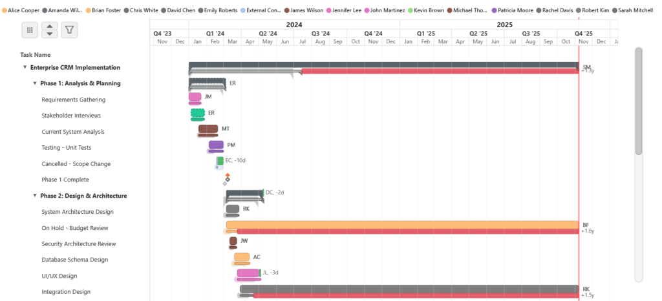Image resolution: width=662 pixels, height=301 pixels.
Task: Click Patricia Moore legend color dot
Action: click(x=495, y=11)
